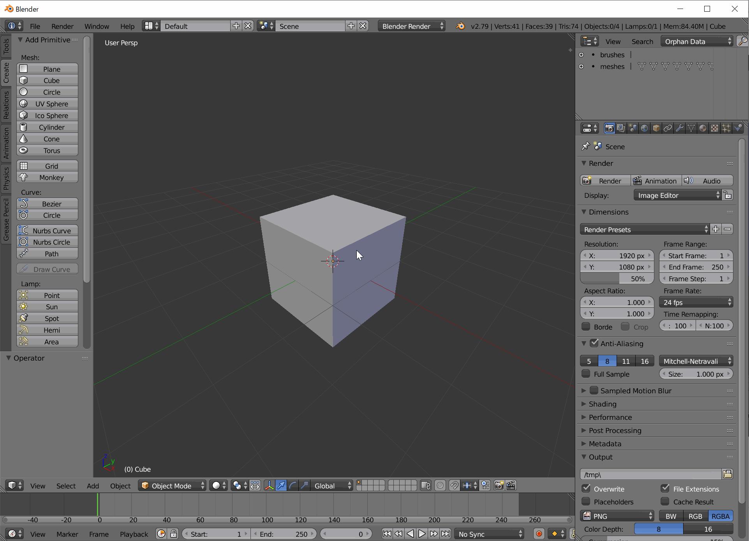Image resolution: width=749 pixels, height=541 pixels.
Task: Enable the Placeholders checkbox
Action: [586, 502]
